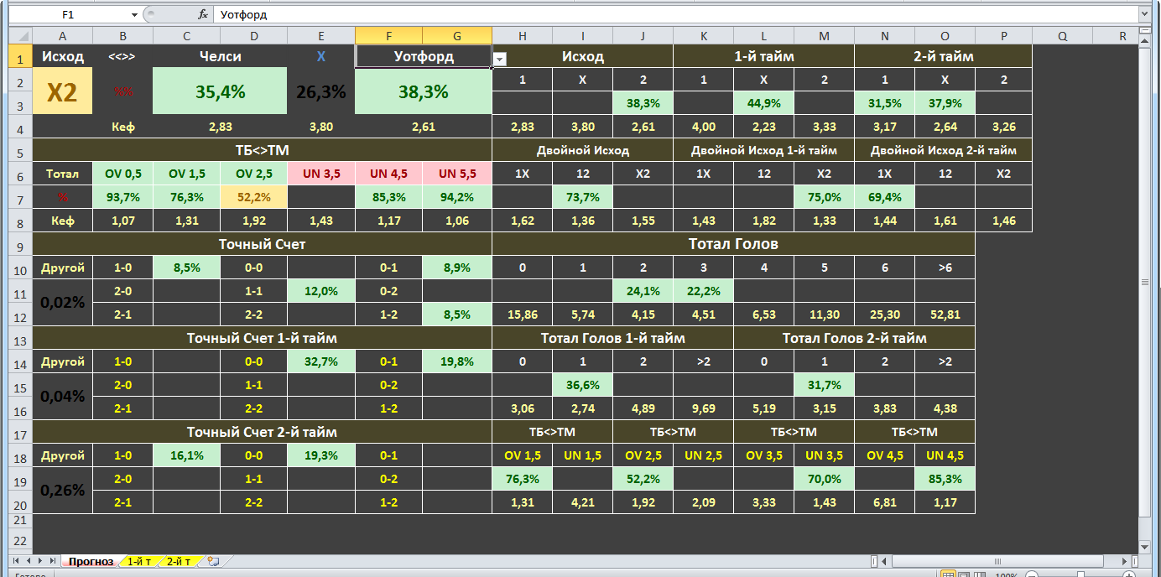Go to the first sheet with navigation arrow
This screenshot has height=577, width=1161.
click(x=17, y=560)
